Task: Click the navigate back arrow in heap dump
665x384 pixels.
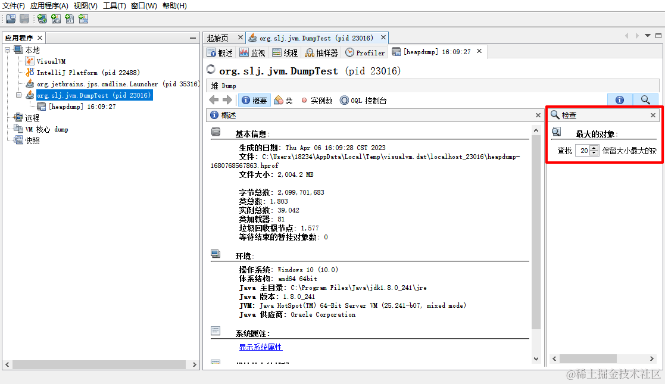Action: (x=214, y=100)
